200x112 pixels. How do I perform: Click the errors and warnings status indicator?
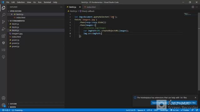6,110
